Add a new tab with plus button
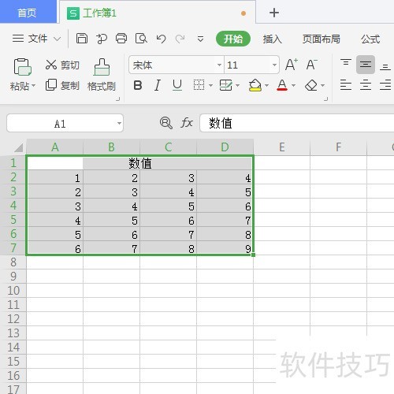 click(274, 13)
